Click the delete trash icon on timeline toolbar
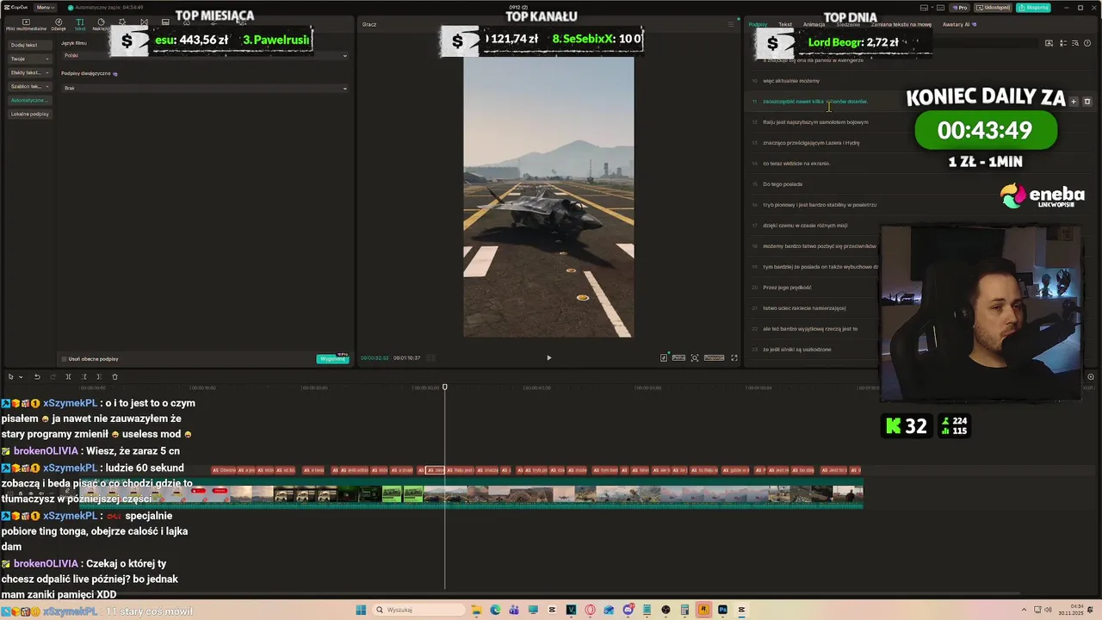Viewport: 1102px width, 620px height. pyautogui.click(x=115, y=376)
